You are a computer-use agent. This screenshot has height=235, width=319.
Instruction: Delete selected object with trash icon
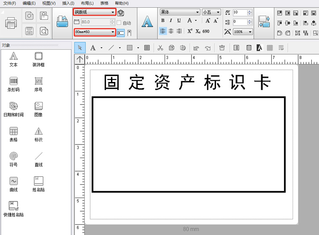(x=222, y=48)
